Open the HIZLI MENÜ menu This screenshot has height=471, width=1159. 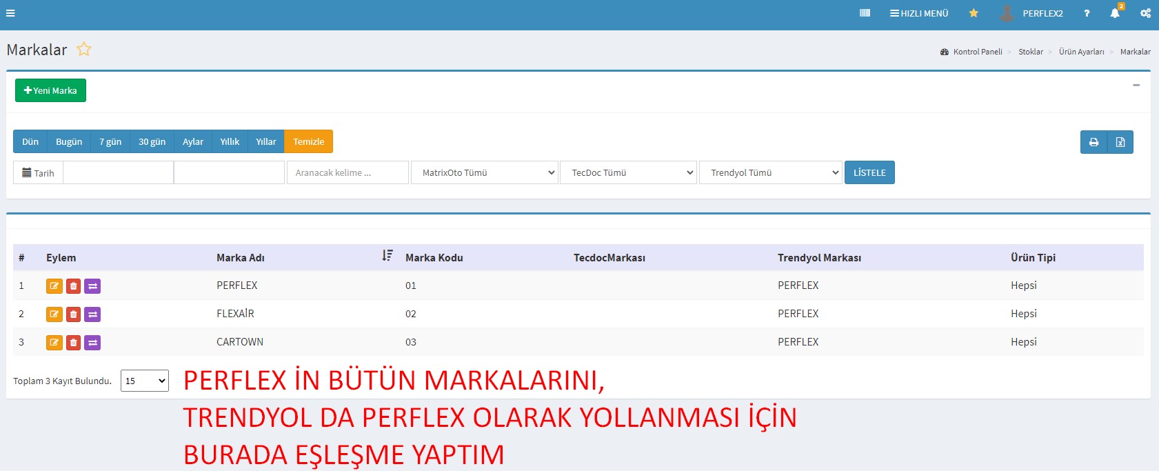(919, 13)
